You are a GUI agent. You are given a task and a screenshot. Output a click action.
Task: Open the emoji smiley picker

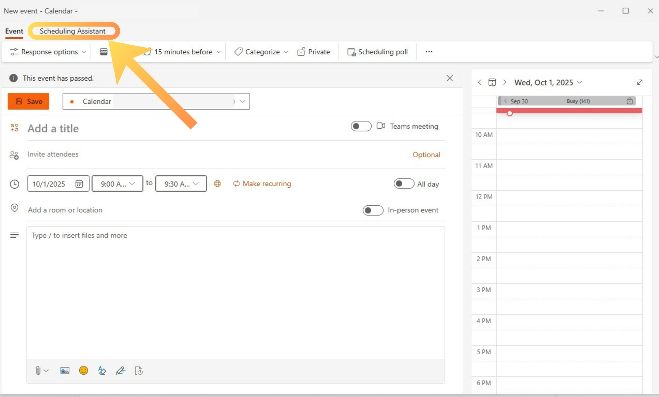click(83, 370)
